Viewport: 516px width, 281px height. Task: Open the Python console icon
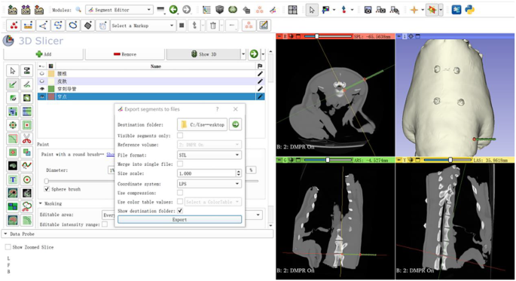click(469, 10)
